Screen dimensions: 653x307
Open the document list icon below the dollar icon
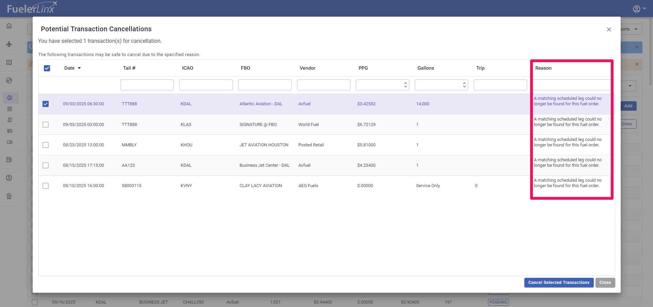(10, 109)
